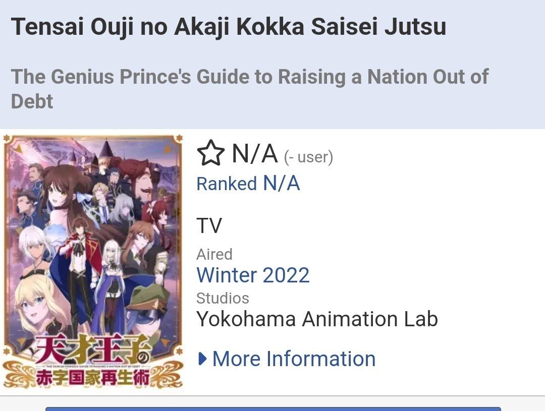Click the Tensai Ouji no Akaji title
545x411 pixels.
(229, 27)
